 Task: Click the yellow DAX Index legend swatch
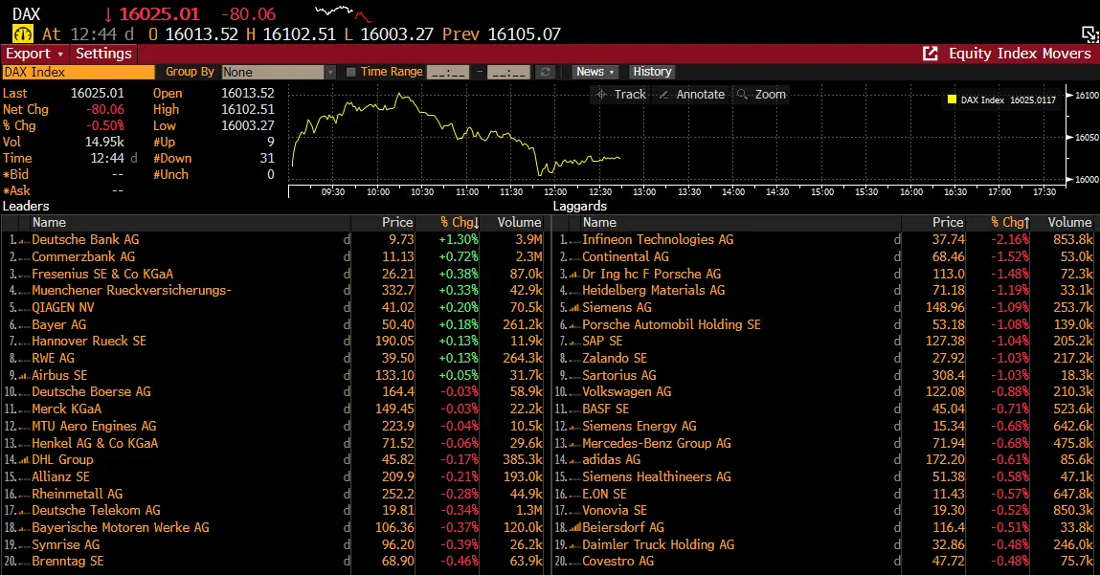pyautogui.click(x=951, y=100)
